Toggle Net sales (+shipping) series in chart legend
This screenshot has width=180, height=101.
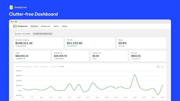pos(23,67)
